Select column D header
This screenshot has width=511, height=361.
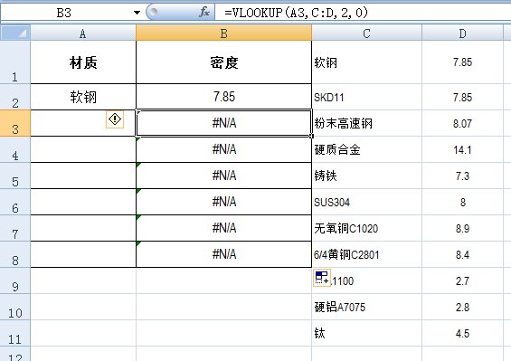click(462, 33)
